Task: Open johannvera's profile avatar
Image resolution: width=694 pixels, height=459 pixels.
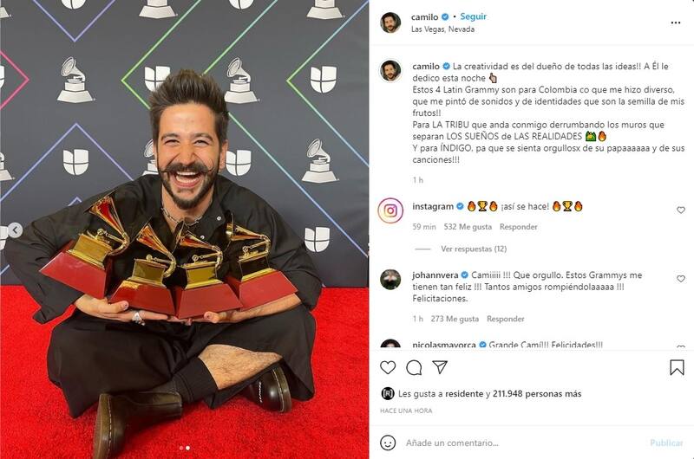Action: point(390,279)
